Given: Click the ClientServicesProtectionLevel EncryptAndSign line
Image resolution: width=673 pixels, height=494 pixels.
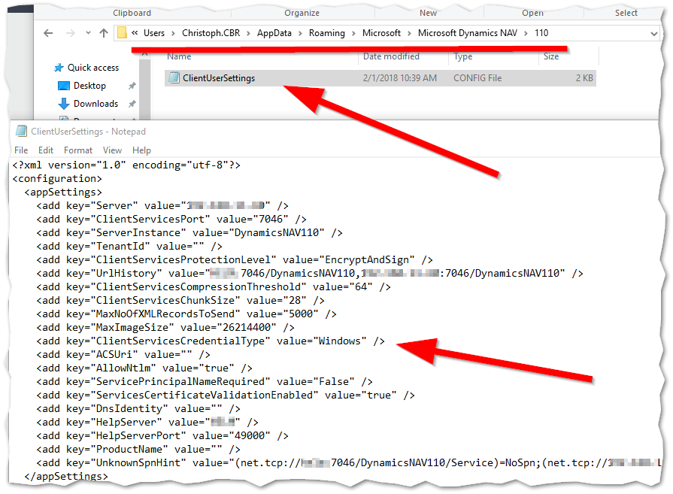Looking at the screenshot, I should pyautogui.click(x=235, y=259).
